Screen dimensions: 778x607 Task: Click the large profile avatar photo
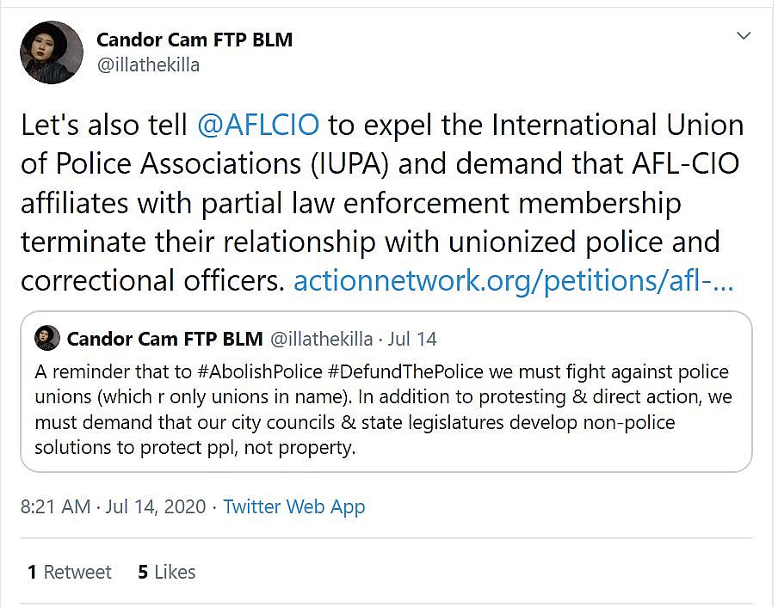click(52, 52)
